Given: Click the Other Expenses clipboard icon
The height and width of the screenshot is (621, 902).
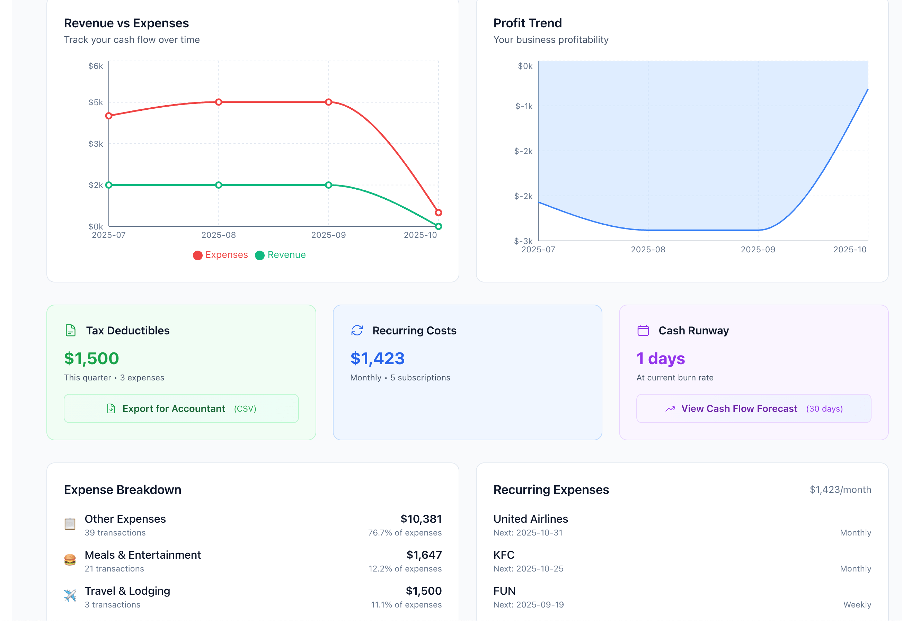Looking at the screenshot, I should (x=70, y=524).
